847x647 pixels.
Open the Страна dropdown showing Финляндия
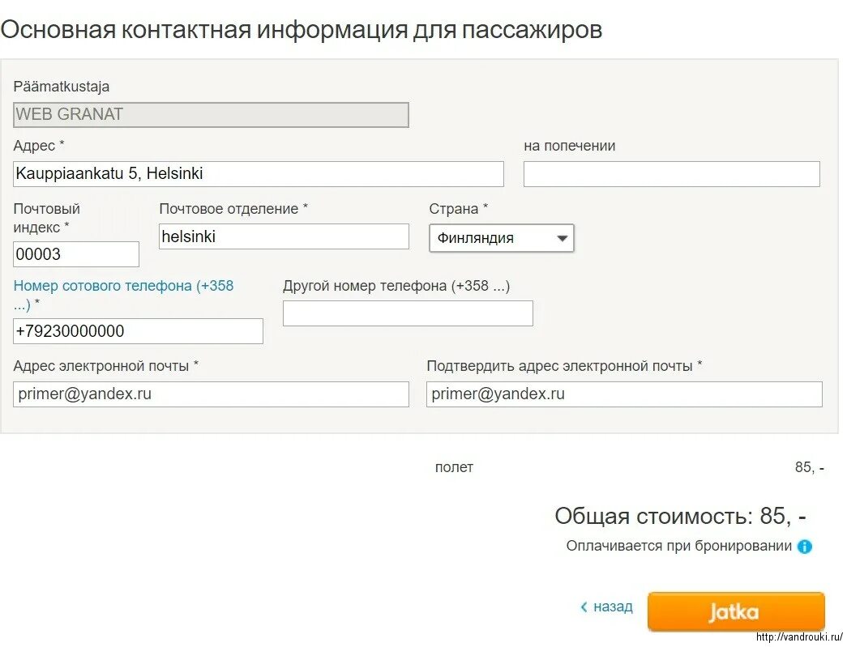(501, 238)
